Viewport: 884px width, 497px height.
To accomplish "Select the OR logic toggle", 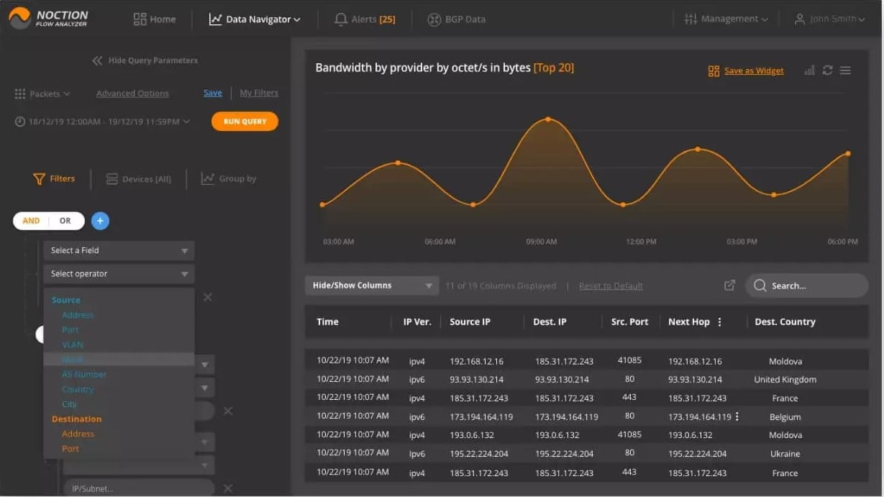I will pyautogui.click(x=65, y=221).
